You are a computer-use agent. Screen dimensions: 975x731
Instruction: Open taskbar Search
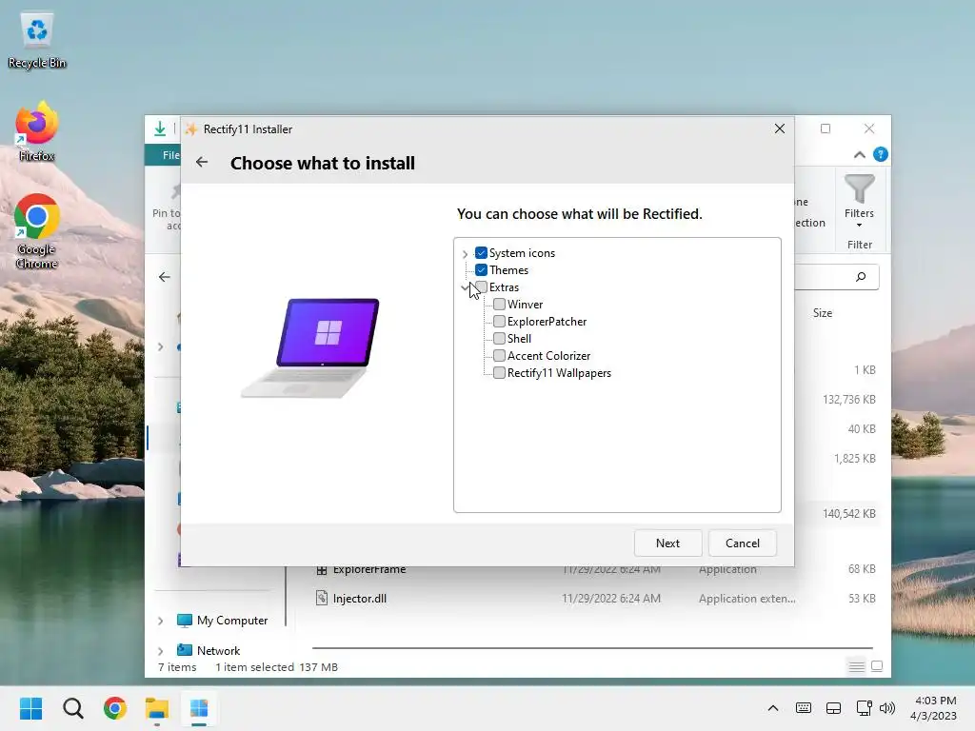pyautogui.click(x=72, y=708)
